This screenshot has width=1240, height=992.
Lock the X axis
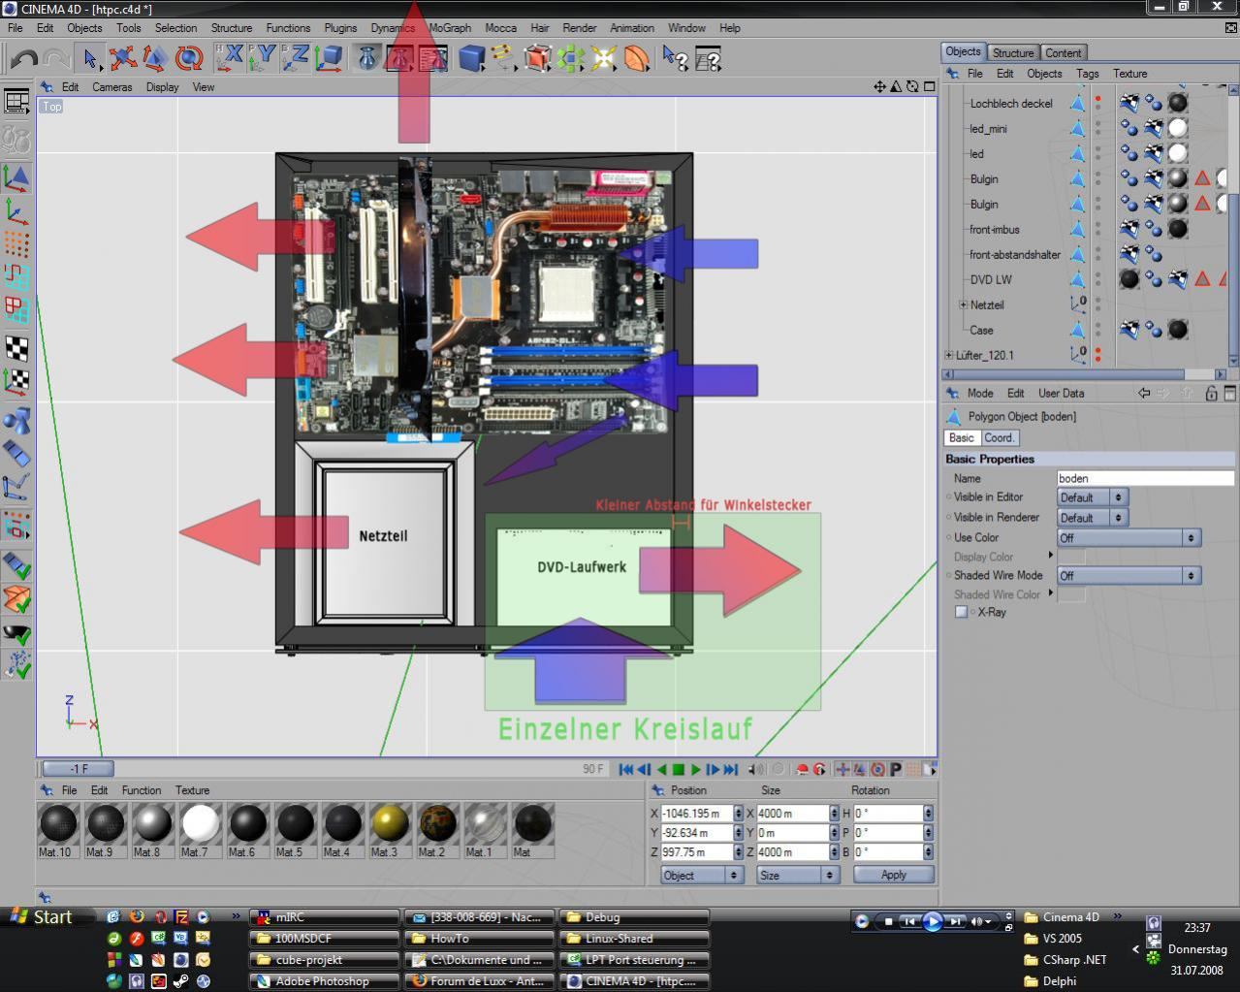click(229, 58)
